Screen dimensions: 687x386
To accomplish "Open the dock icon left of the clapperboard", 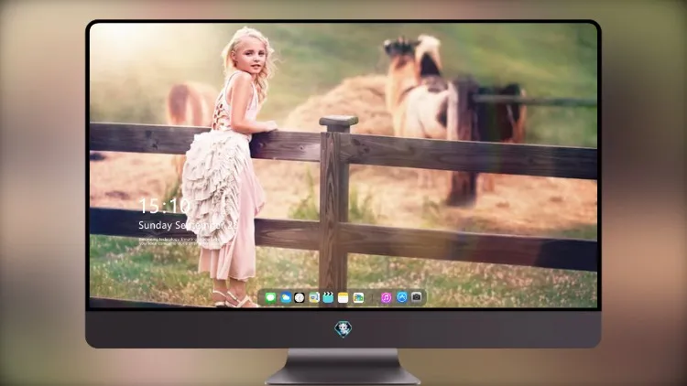I will pyautogui.click(x=313, y=297).
